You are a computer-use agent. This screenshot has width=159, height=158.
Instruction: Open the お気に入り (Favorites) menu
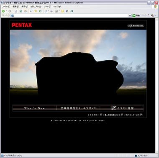click(x=36, y=7)
